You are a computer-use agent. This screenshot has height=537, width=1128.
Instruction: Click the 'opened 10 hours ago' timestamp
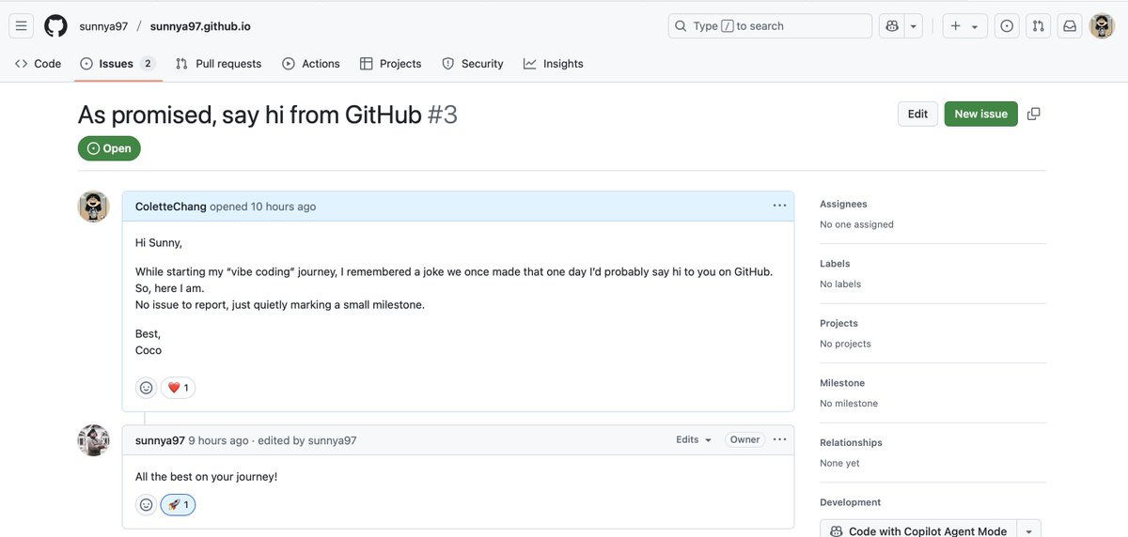pyautogui.click(x=263, y=207)
